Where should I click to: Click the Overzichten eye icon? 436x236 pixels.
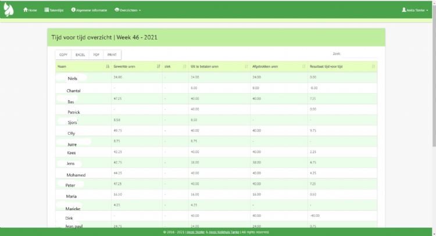pyautogui.click(x=117, y=10)
